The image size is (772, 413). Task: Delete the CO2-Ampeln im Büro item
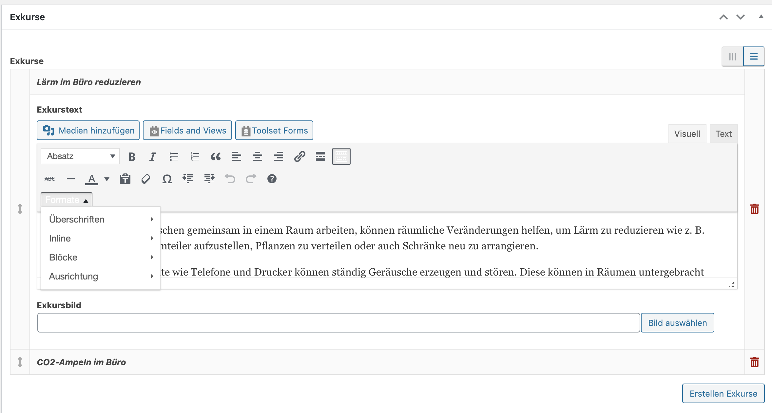(x=755, y=362)
